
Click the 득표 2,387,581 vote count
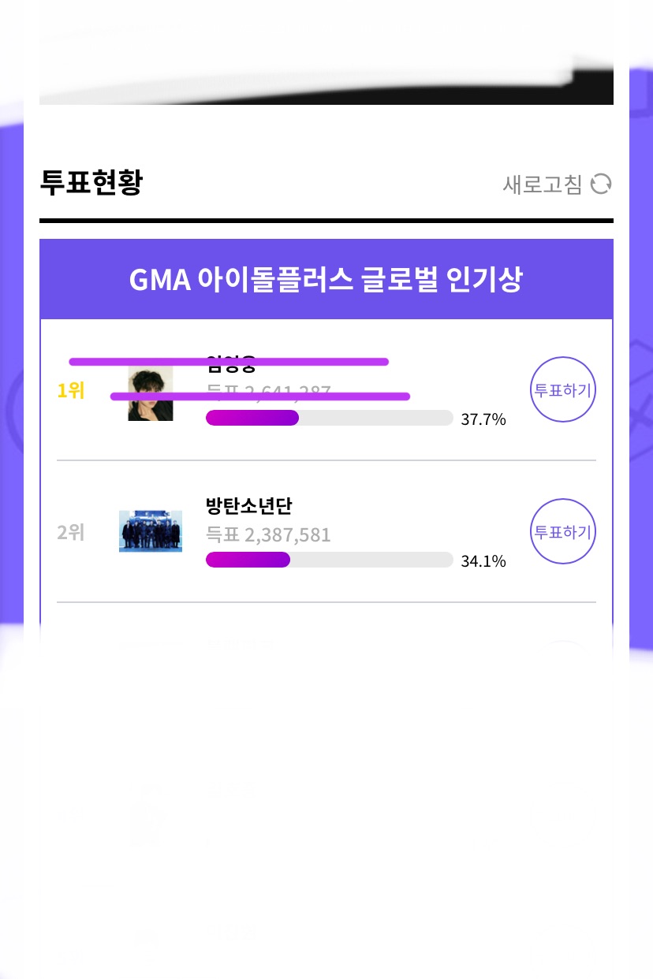tap(268, 535)
